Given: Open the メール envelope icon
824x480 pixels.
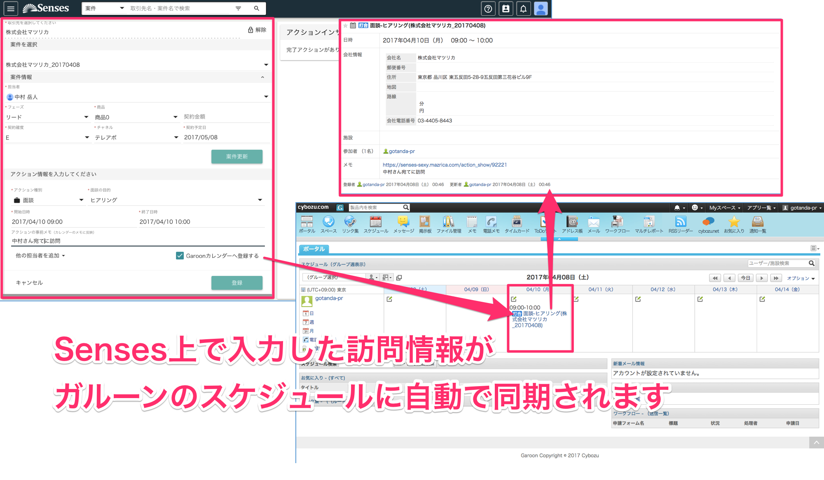Looking at the screenshot, I should 594,225.
